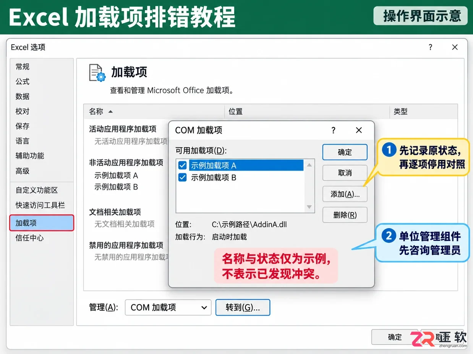Uncheck the 示例加载项 A checkbox
Screen dimensions: 473x354
click(183, 166)
